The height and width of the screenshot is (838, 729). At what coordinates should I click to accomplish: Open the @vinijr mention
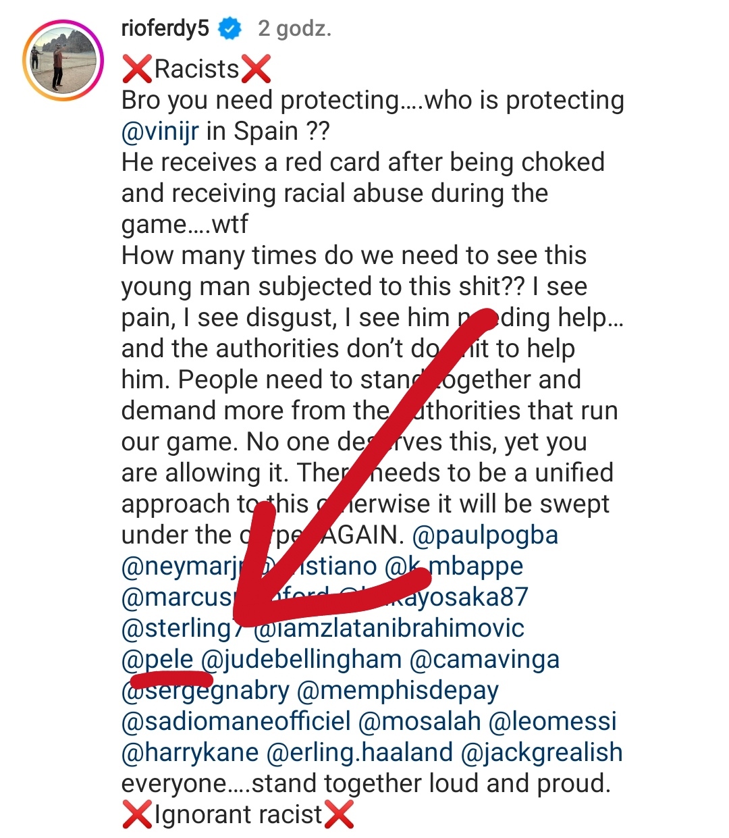point(160,131)
